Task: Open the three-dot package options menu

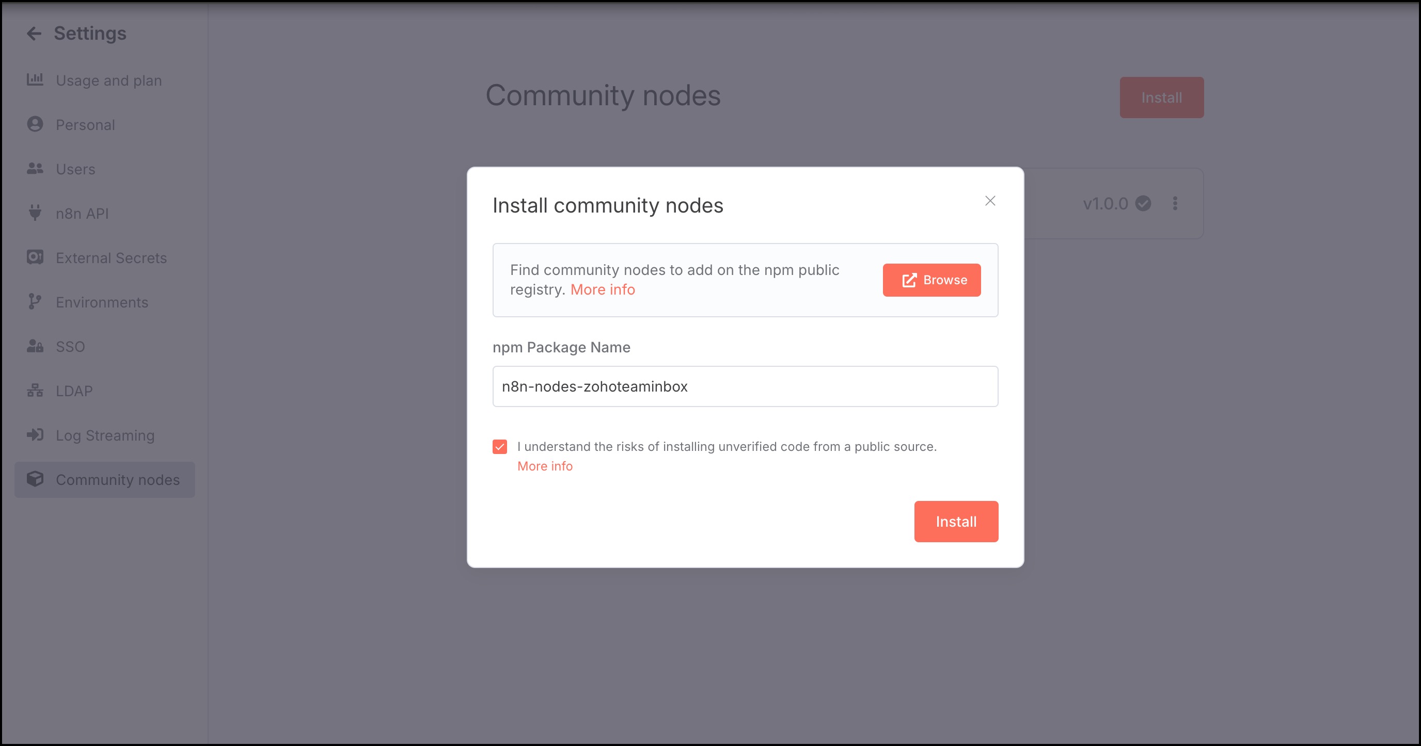Action: click(x=1175, y=203)
